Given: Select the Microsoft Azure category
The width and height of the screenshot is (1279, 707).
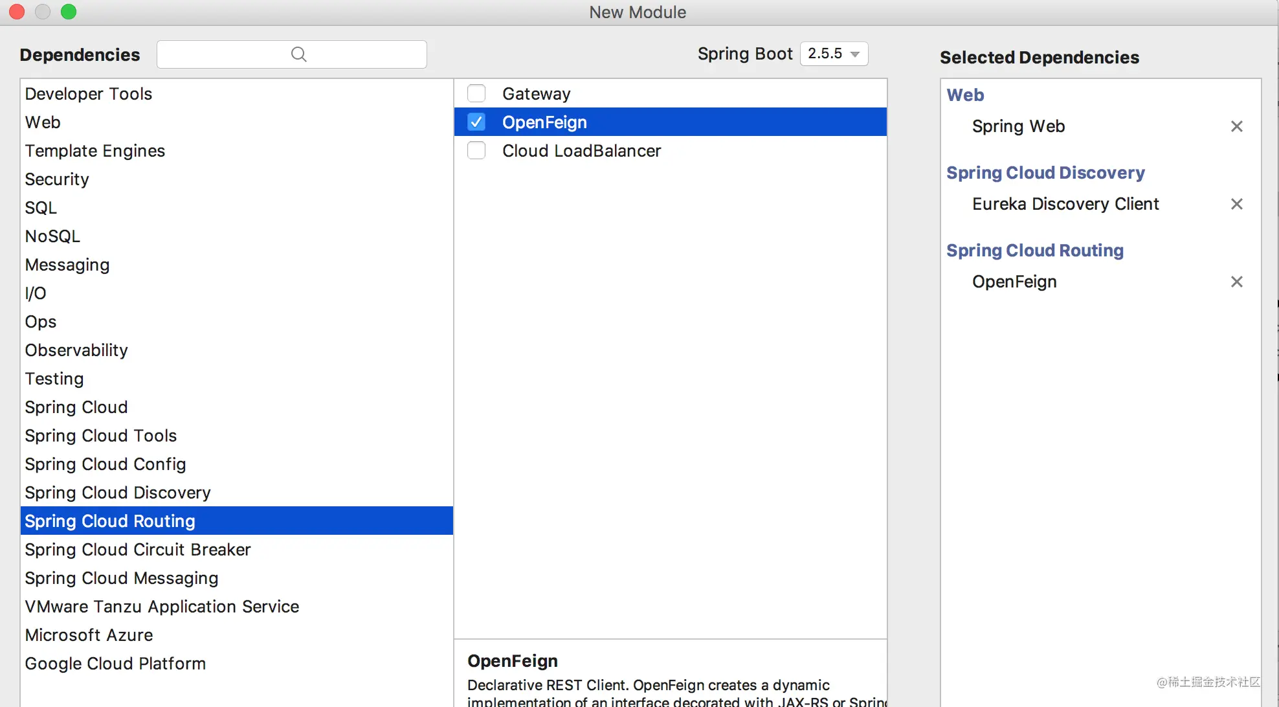Looking at the screenshot, I should 237,635.
